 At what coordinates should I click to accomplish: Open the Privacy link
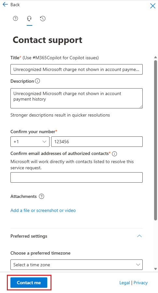point(140,283)
